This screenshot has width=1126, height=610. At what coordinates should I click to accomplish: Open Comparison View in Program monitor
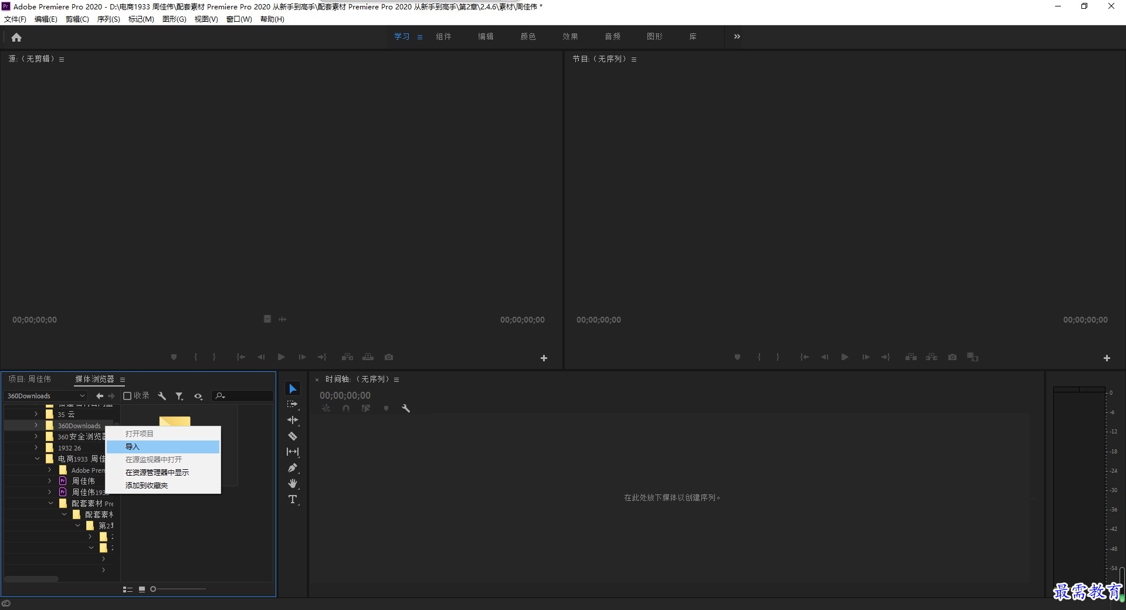[x=973, y=357]
